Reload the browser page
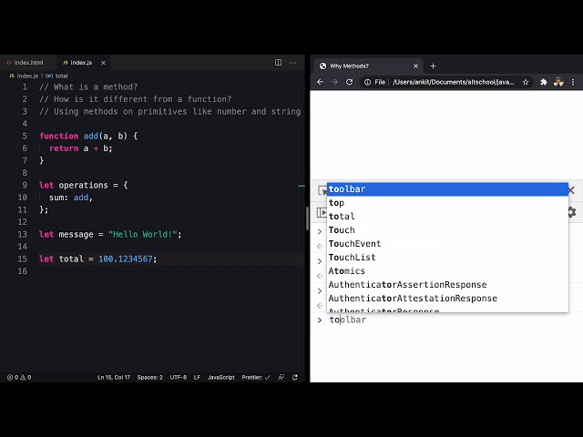 (x=349, y=82)
